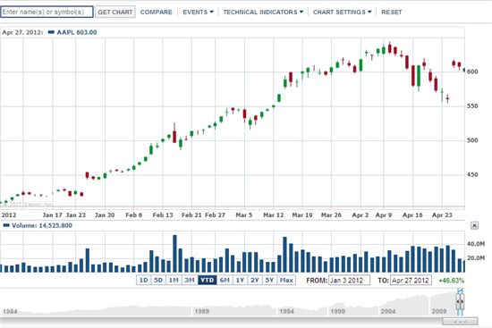
Task: Select the 6M time range
Action: pyautogui.click(x=225, y=280)
